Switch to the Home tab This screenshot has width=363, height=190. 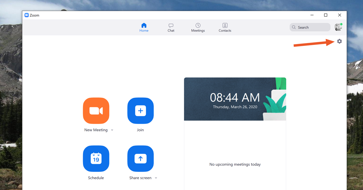tap(144, 28)
